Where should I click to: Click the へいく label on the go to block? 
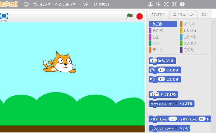pyautogui.click(x=184, y=128)
